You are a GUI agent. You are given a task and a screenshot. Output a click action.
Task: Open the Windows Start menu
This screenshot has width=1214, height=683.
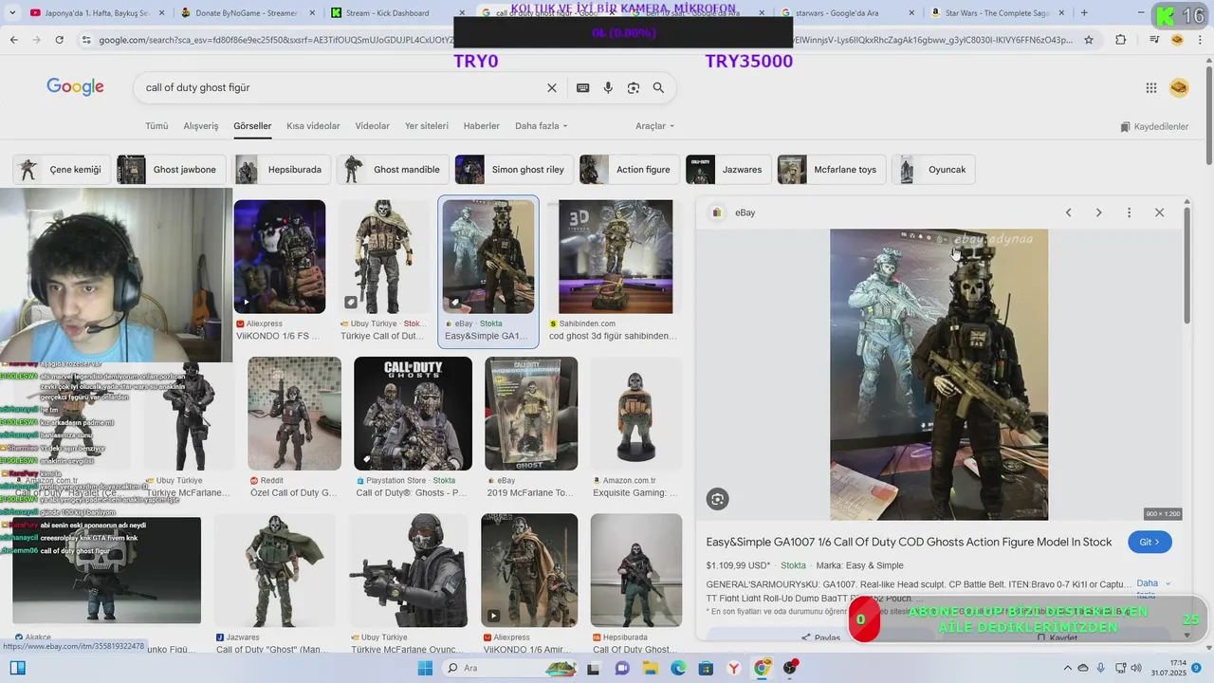point(426,668)
